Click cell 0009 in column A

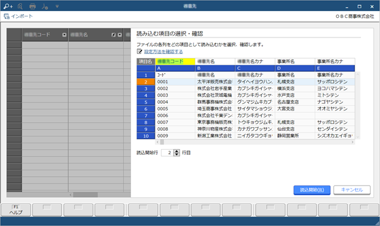click(175, 136)
